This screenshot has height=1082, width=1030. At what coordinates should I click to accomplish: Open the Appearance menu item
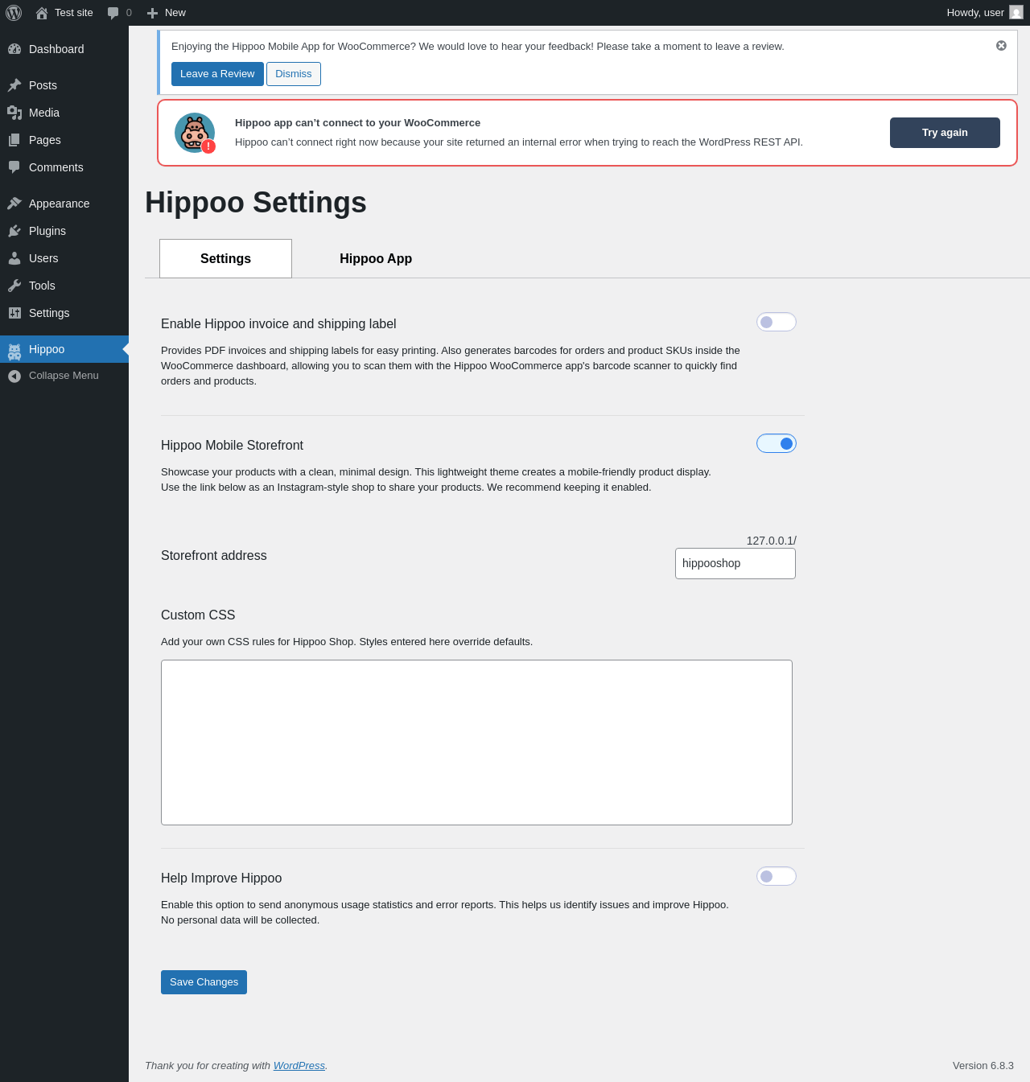tap(64, 204)
